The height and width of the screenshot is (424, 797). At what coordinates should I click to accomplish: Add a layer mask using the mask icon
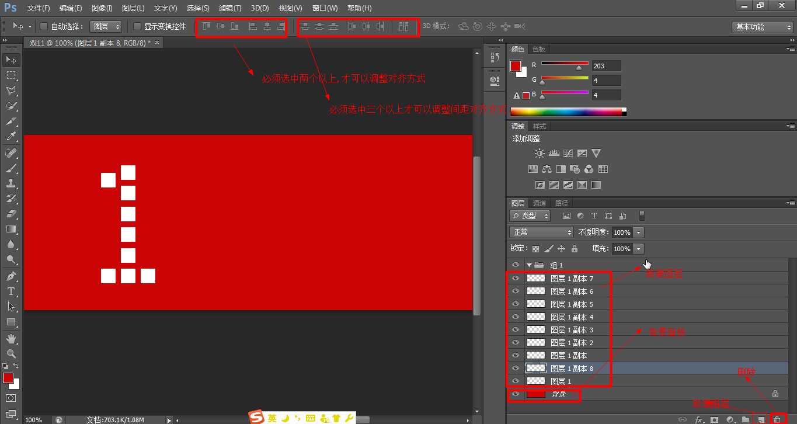click(714, 419)
